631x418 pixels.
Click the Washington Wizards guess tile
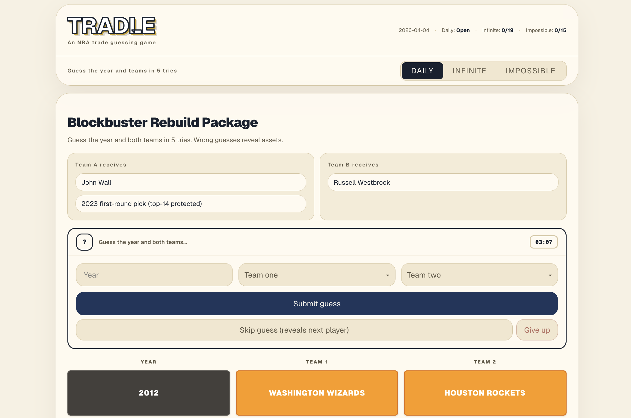coord(317,393)
